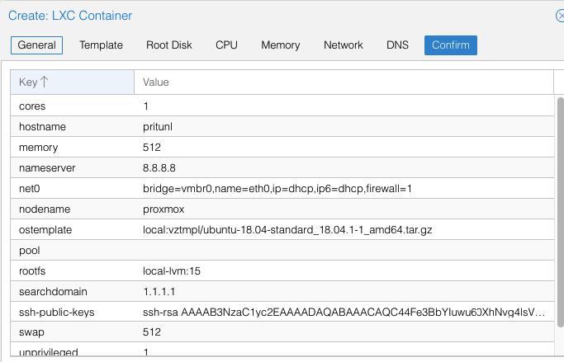The image size is (564, 362).
Task: Select the nameserver 8.8.8.8 row
Action: coord(282,168)
